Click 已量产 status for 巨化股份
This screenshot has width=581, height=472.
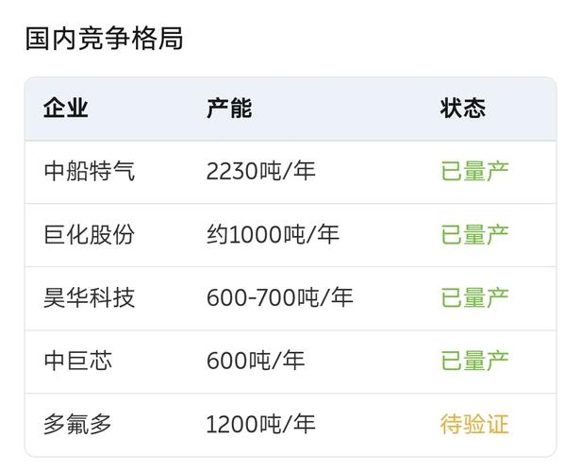(474, 235)
